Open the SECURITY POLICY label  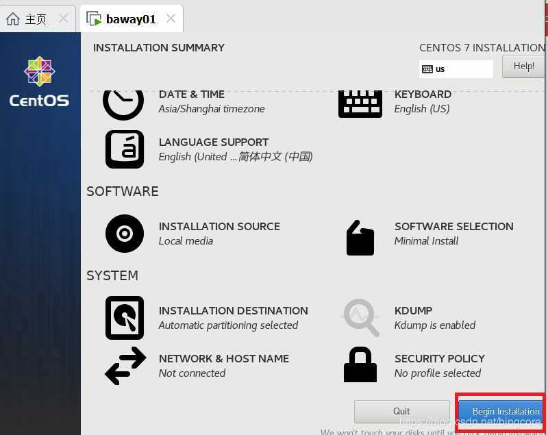pyautogui.click(x=440, y=358)
